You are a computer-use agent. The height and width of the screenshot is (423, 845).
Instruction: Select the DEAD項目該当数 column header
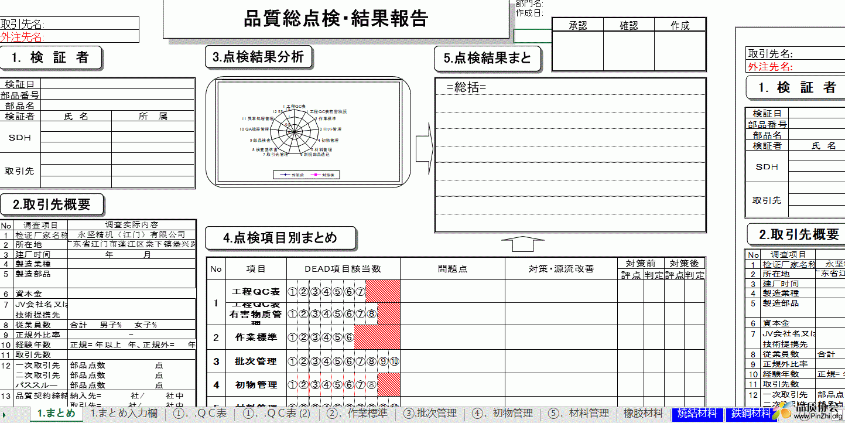tap(343, 268)
